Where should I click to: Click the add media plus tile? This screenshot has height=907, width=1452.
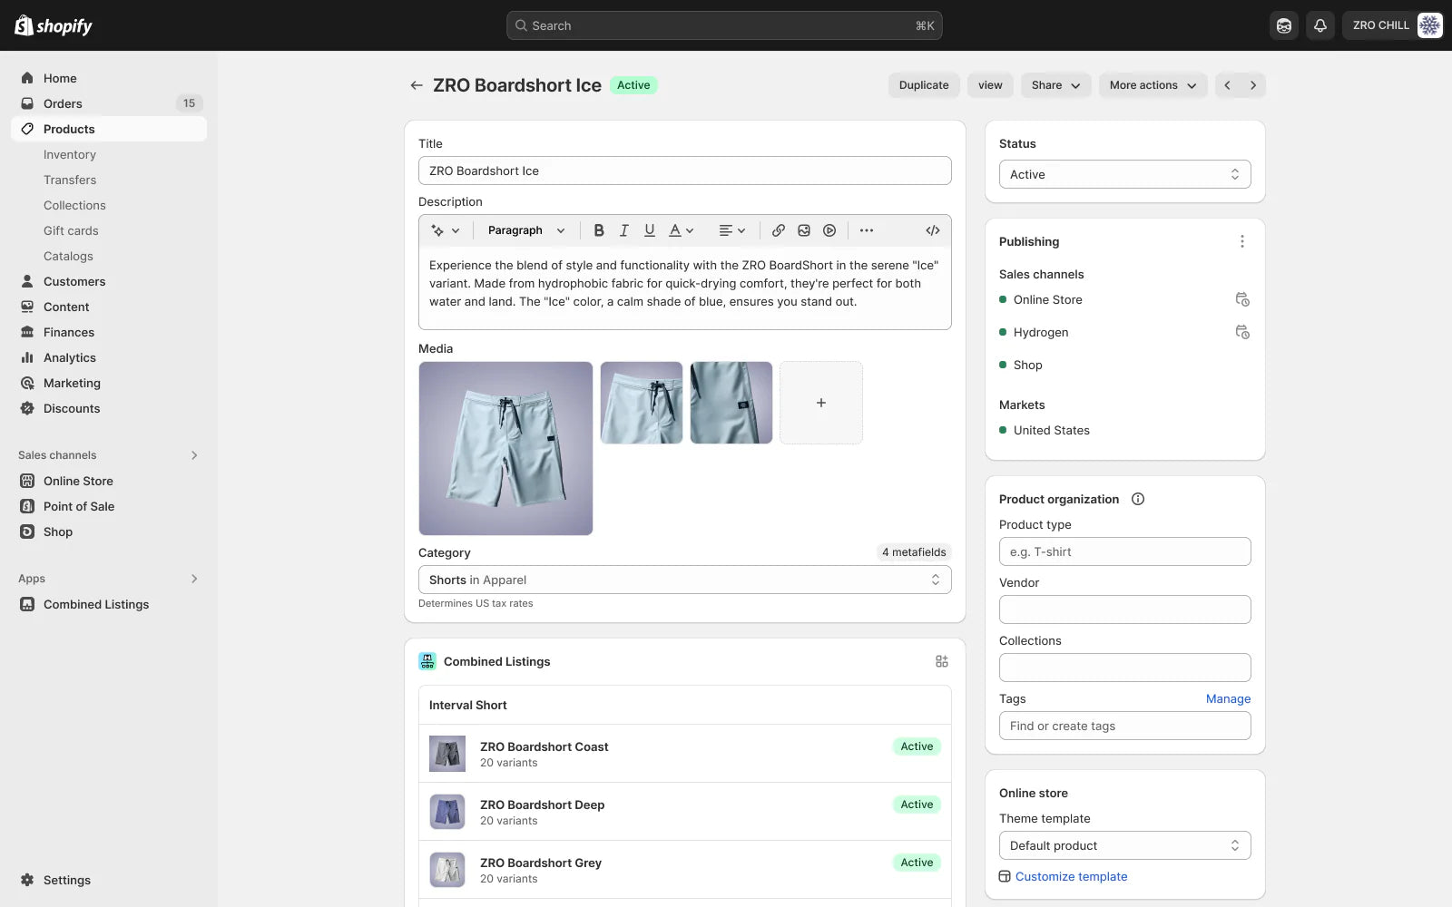pyautogui.click(x=820, y=403)
